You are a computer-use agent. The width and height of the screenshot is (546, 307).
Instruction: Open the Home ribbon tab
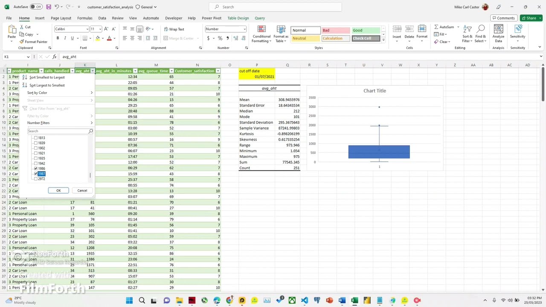pos(24,18)
